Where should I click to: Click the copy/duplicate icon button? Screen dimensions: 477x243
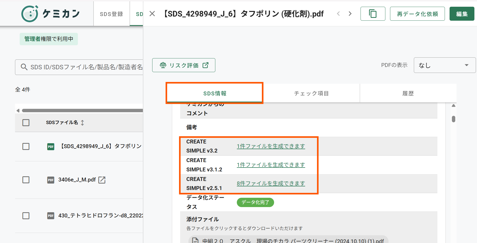tap(373, 14)
